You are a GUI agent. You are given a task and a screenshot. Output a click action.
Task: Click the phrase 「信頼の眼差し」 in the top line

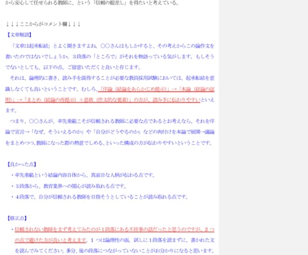click(110, 3)
